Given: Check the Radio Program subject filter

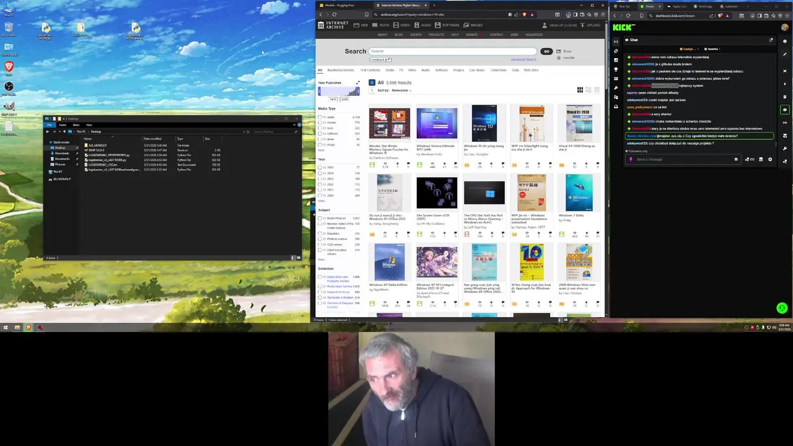Looking at the screenshot, I should tap(320, 218).
